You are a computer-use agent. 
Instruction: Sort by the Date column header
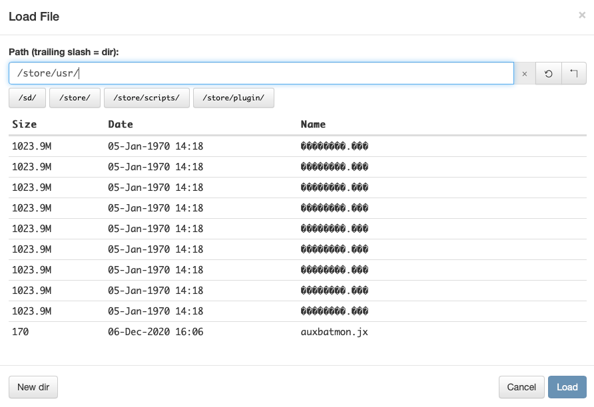coord(121,124)
